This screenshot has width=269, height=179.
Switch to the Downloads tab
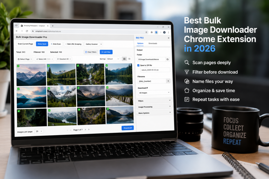point(153,44)
